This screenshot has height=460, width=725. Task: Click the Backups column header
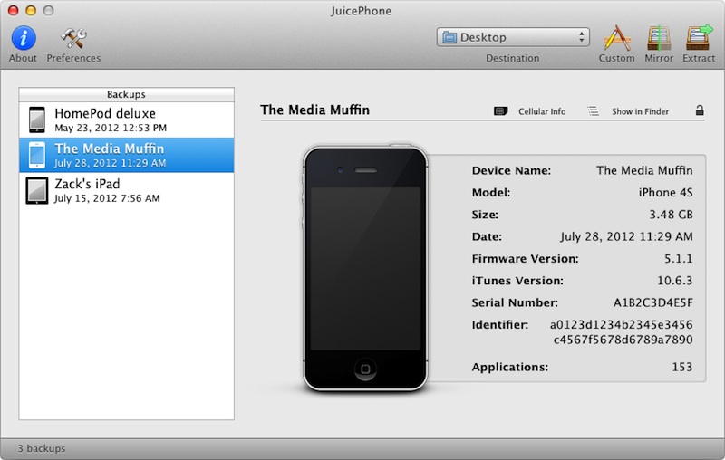point(127,94)
